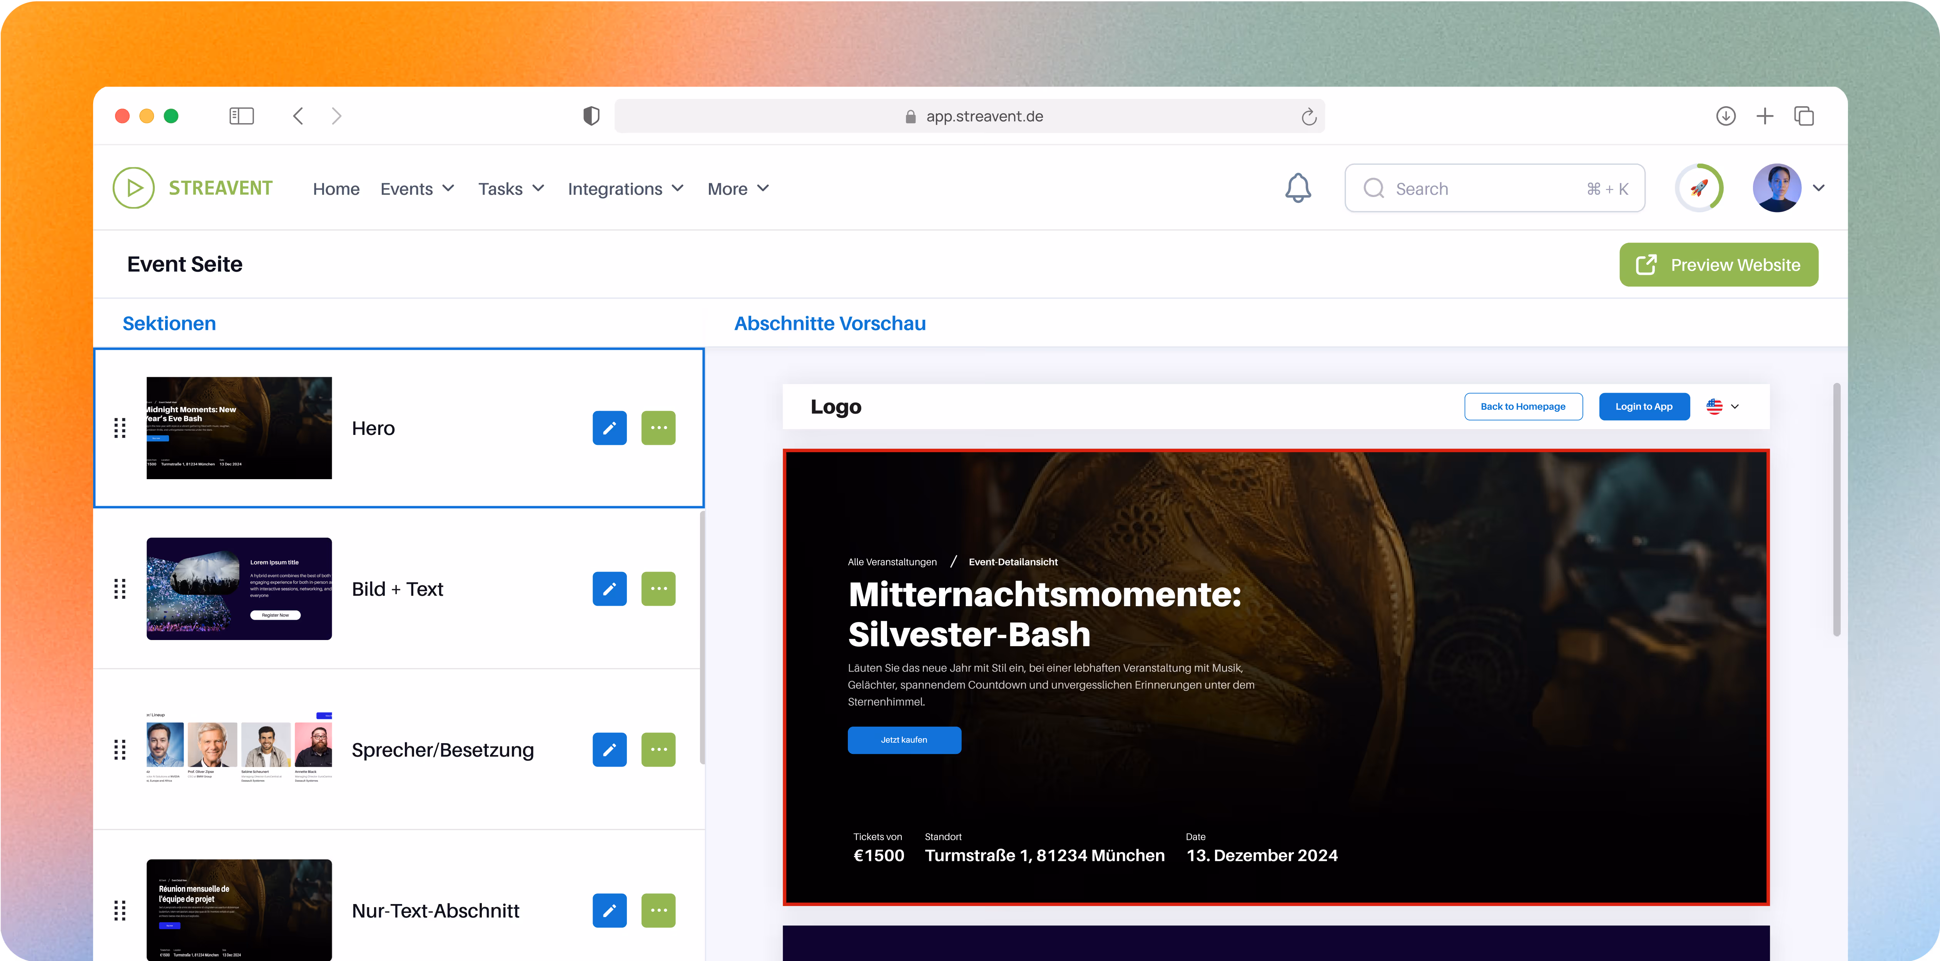
Task: Click the Sektionen heading
Action: point(169,323)
